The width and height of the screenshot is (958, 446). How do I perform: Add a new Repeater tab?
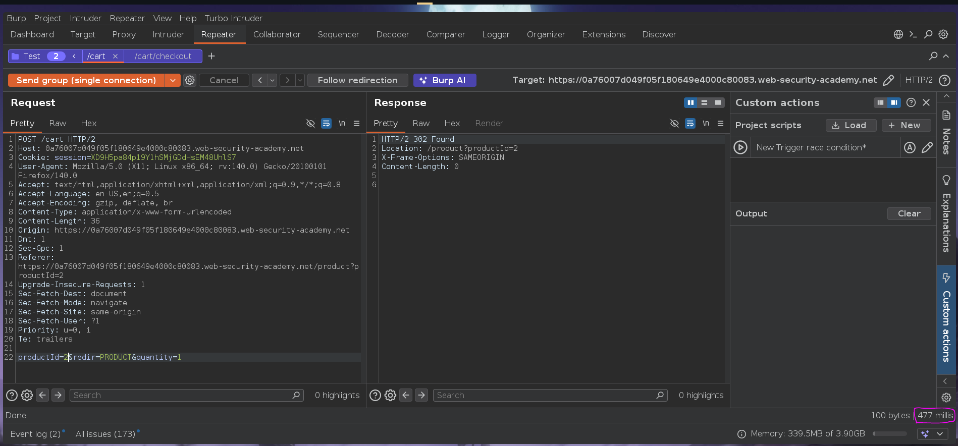point(211,56)
